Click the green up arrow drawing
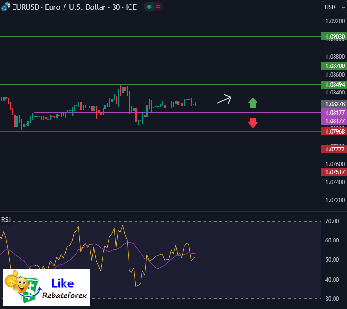This screenshot has width=347, height=309. pos(253,103)
